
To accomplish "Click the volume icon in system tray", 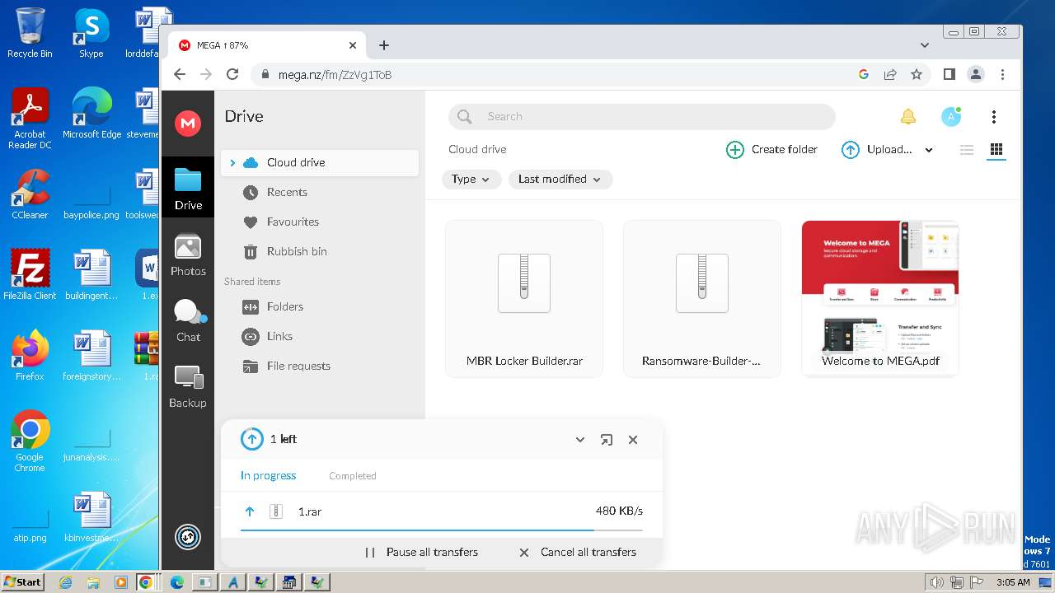I will [936, 582].
